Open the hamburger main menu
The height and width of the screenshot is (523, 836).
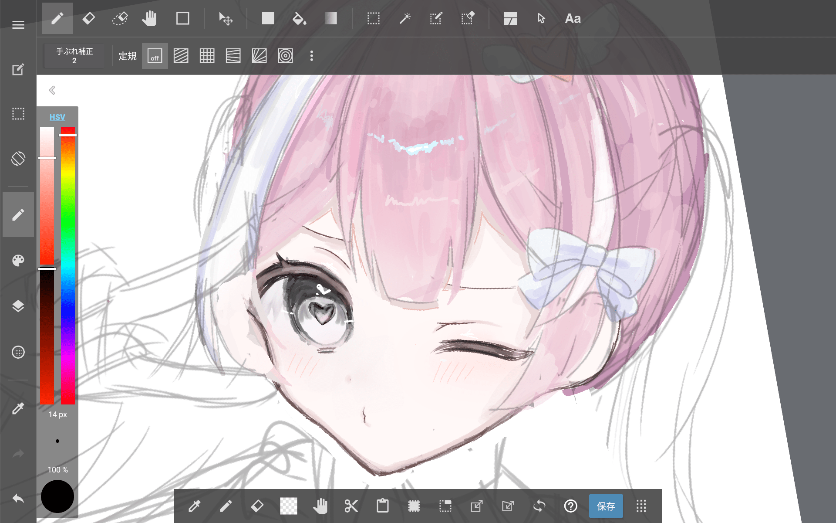pos(18,25)
